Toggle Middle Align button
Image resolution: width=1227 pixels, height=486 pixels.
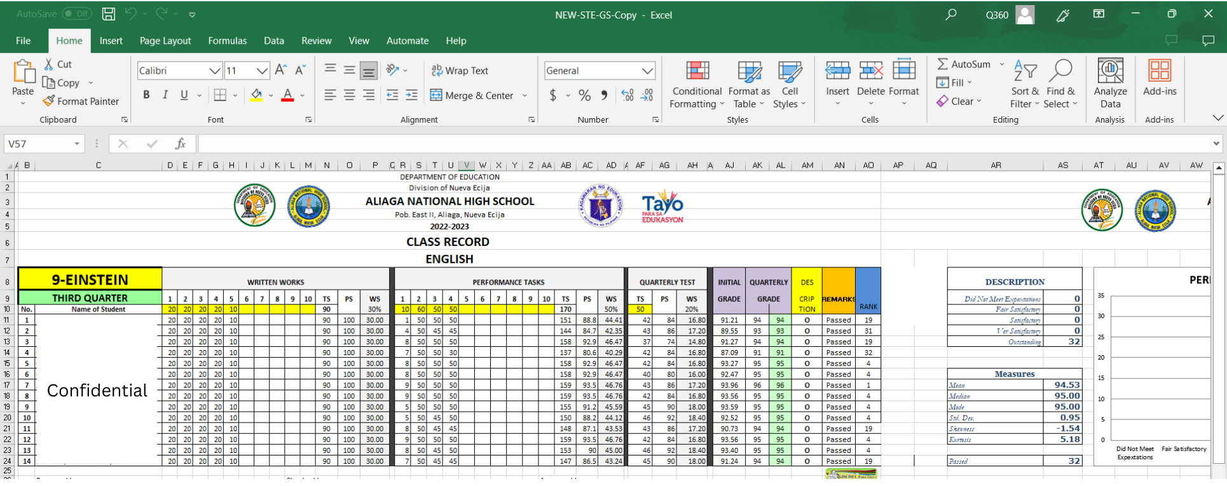click(350, 70)
